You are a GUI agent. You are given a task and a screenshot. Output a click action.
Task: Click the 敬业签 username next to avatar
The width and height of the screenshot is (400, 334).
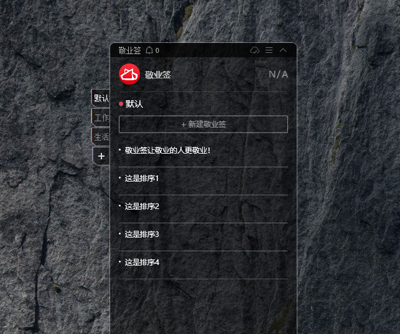(x=158, y=75)
